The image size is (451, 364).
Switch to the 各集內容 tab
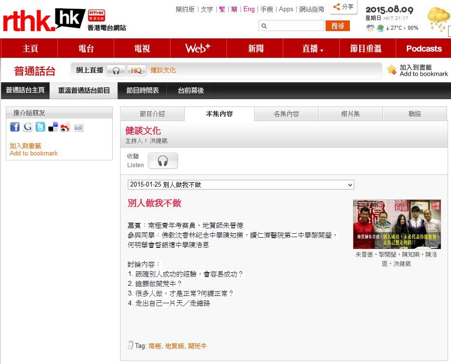[x=286, y=114]
